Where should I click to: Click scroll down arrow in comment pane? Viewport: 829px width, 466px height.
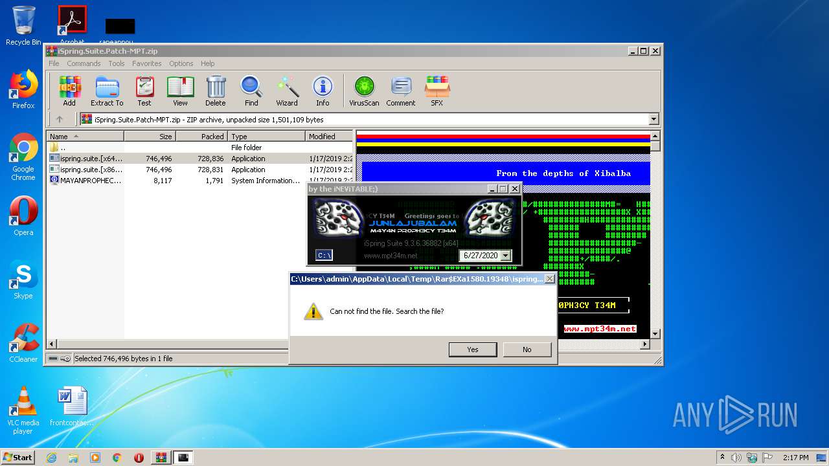655,333
